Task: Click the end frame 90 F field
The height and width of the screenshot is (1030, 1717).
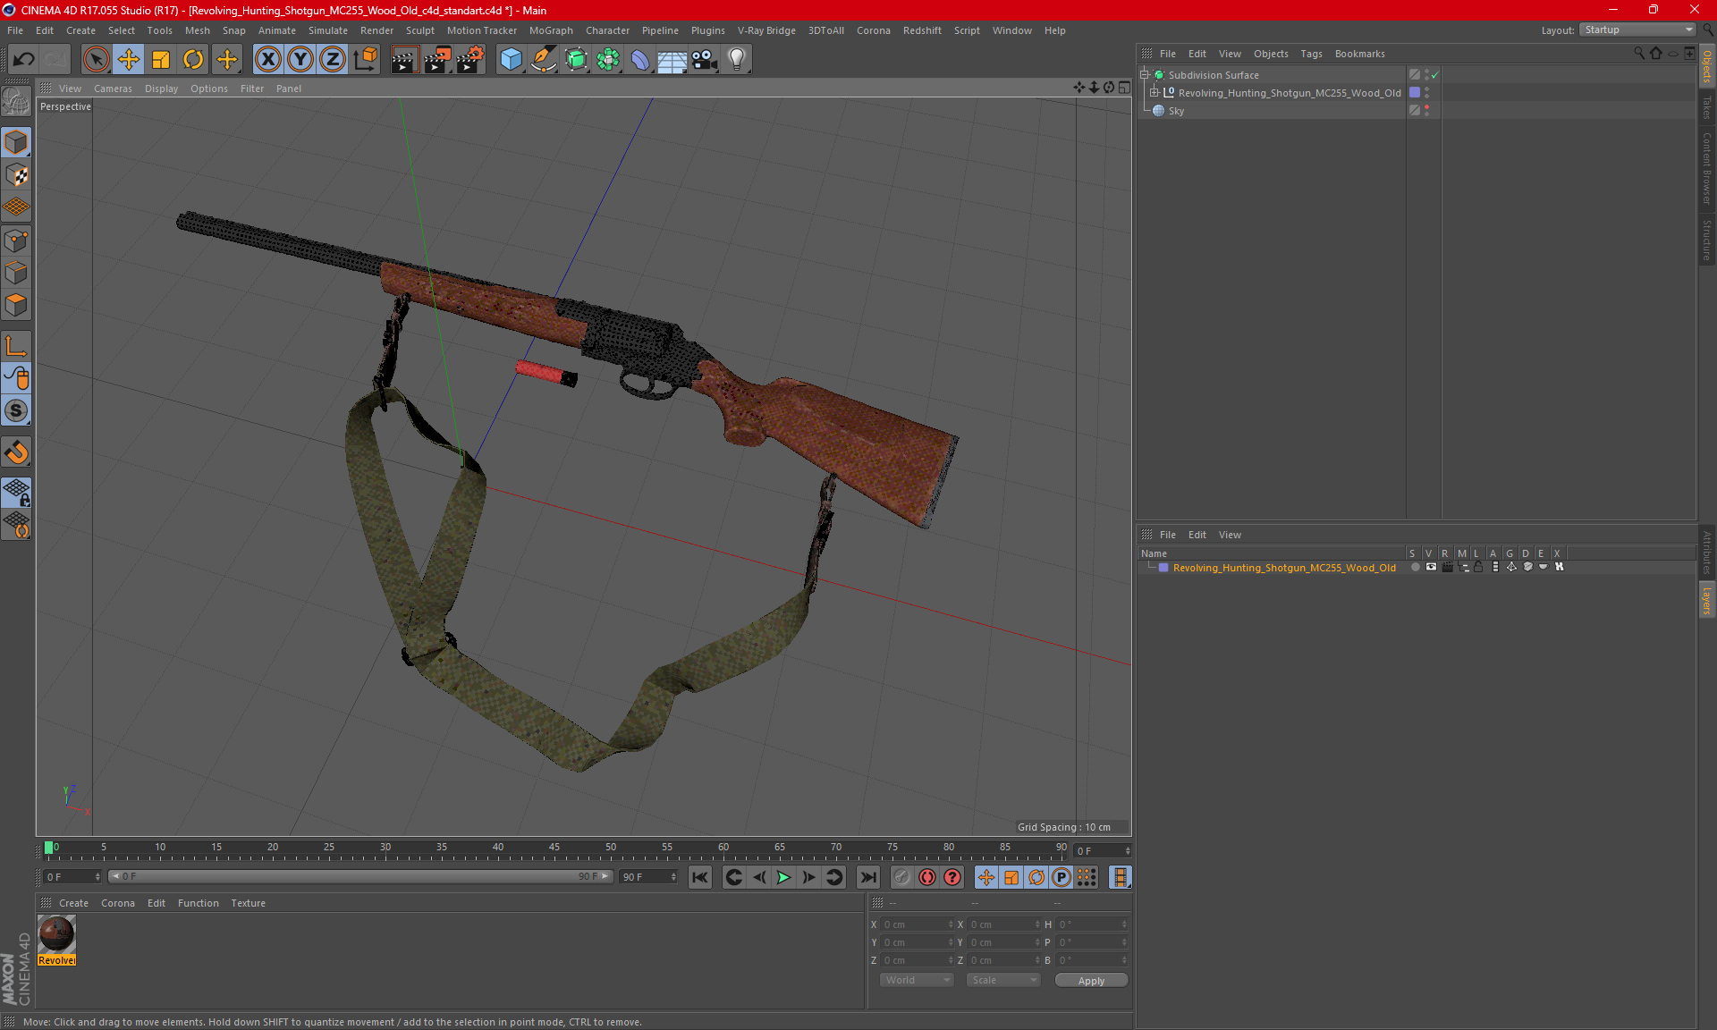Action: 647,877
